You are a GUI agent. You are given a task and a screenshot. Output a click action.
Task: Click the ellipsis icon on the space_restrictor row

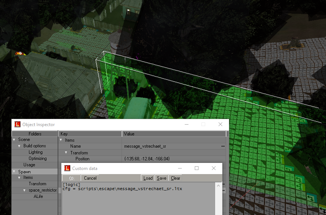coord(223,190)
